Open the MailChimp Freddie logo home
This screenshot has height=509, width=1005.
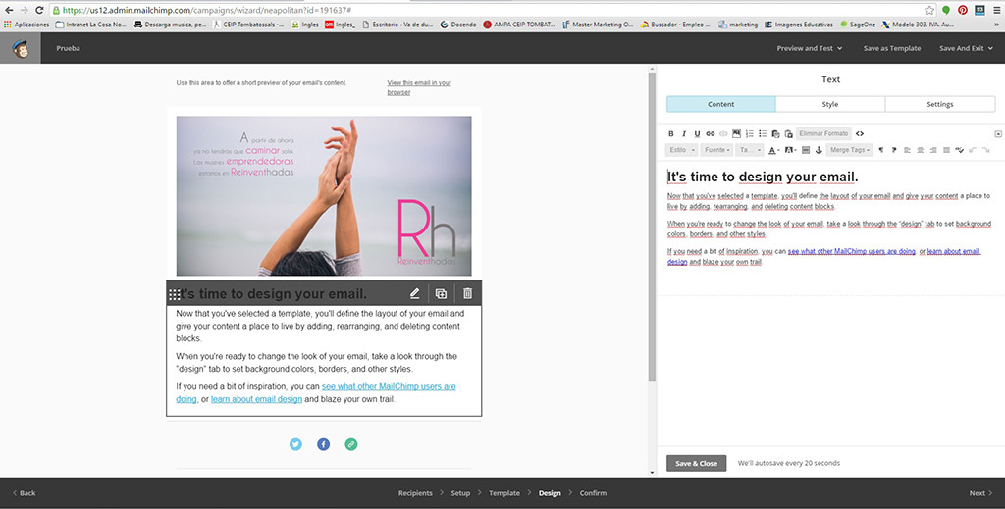21,48
